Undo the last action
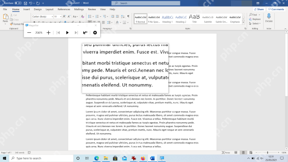The width and height of the screenshot is (288, 162). (31, 3)
